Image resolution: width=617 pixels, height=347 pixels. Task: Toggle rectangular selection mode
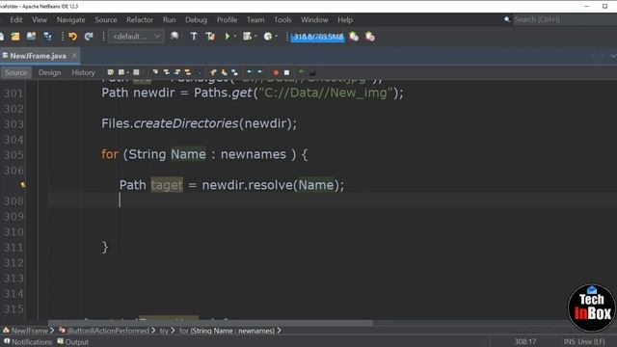tap(199, 72)
